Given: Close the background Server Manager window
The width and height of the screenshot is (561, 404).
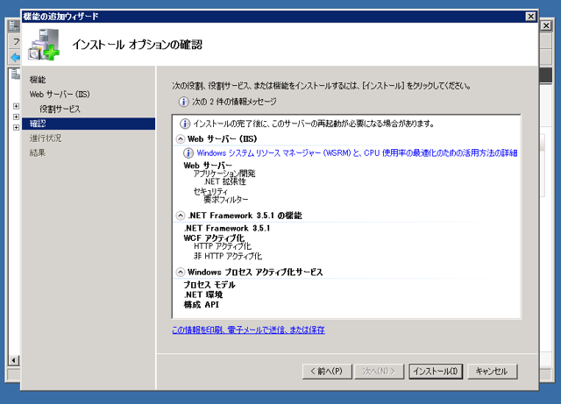Looking at the screenshot, I should click(x=546, y=25).
